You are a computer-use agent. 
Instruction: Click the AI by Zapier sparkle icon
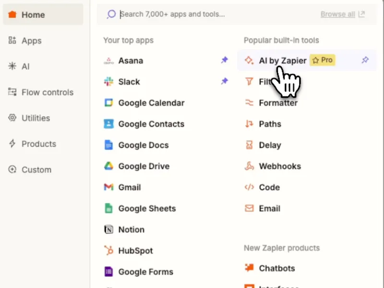pyautogui.click(x=249, y=60)
